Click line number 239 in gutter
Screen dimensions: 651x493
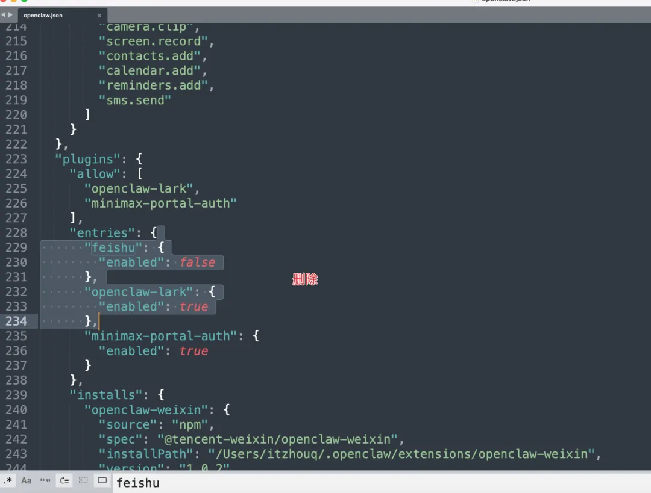click(16, 395)
